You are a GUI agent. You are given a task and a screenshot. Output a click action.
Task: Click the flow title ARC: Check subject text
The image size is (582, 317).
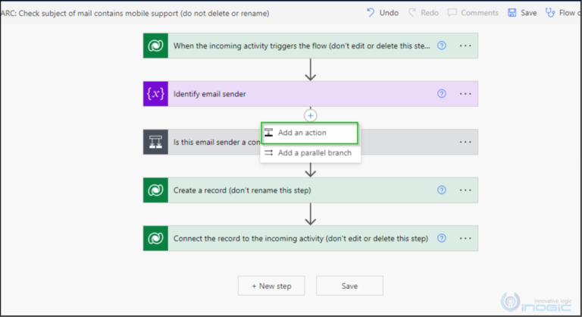point(135,14)
